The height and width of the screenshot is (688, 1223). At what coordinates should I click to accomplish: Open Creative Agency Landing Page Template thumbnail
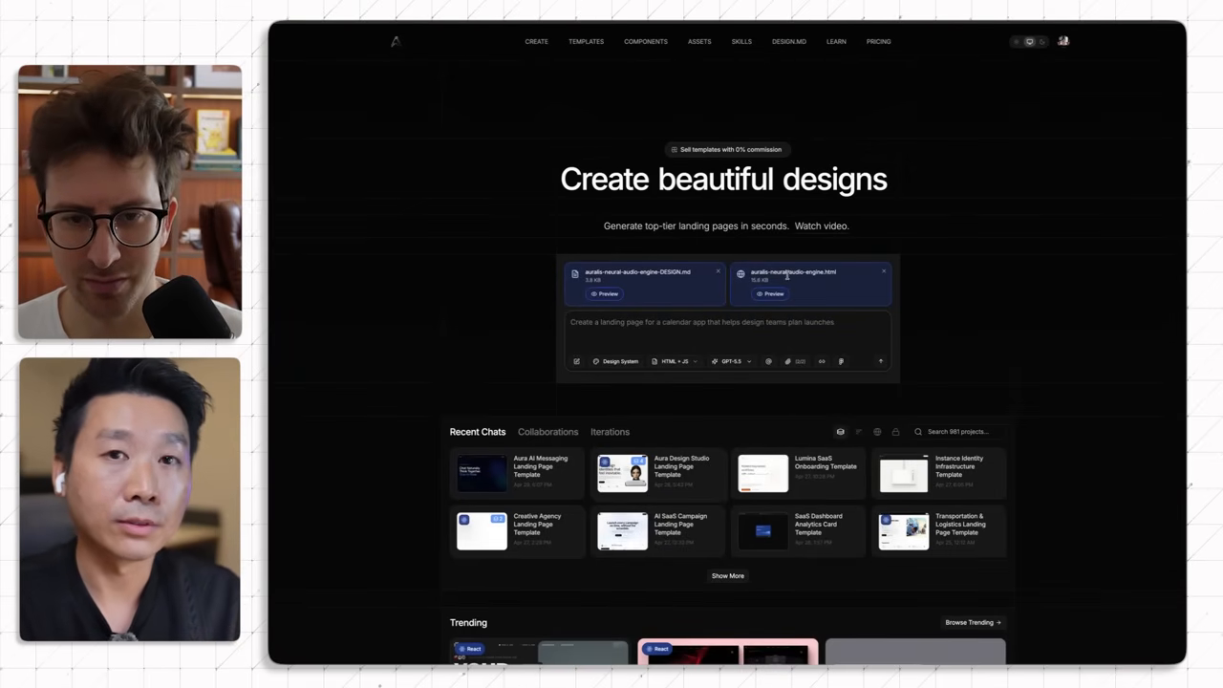482,531
